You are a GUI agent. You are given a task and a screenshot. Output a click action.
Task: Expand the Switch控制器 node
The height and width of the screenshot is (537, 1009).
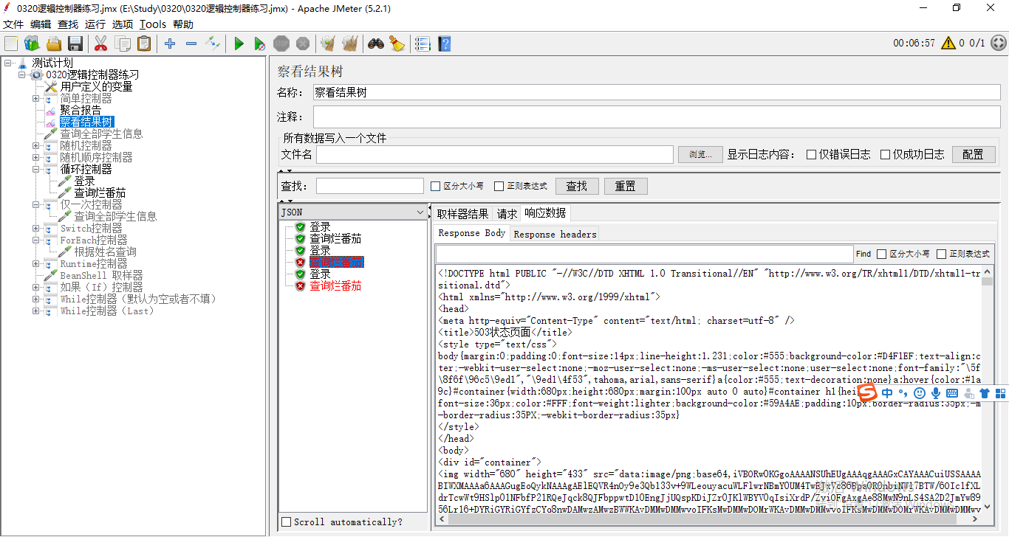[35, 228]
